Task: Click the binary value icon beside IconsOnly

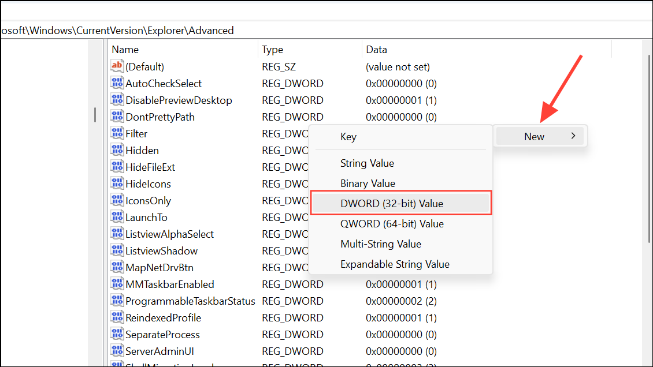Action: coord(117,200)
